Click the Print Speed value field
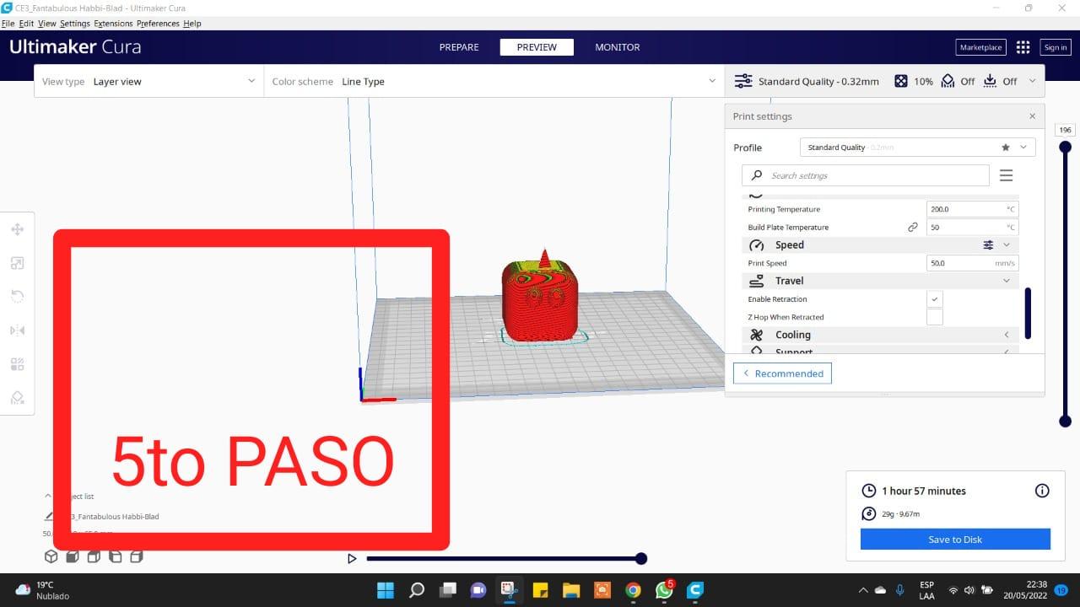The height and width of the screenshot is (607, 1080). (x=972, y=263)
